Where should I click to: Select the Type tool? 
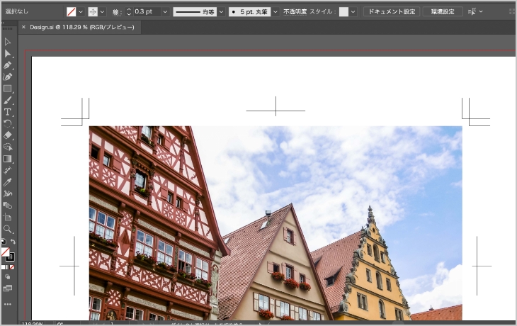click(8, 112)
